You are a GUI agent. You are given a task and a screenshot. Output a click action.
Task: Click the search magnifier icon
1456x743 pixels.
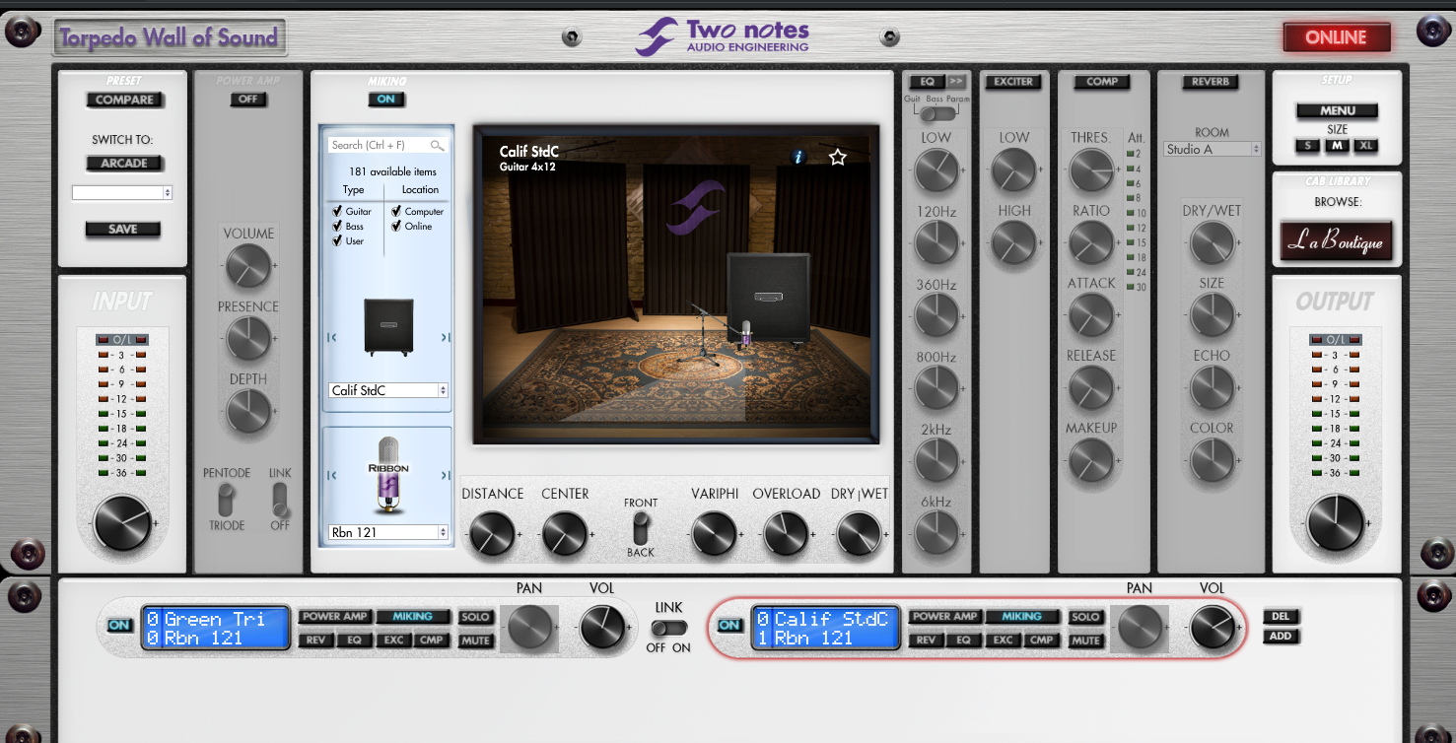click(437, 145)
